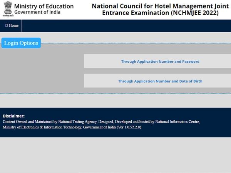Viewport: 231px width, 173px height.
Task: Click the Ministry of Education heading text
Action: (44, 6)
